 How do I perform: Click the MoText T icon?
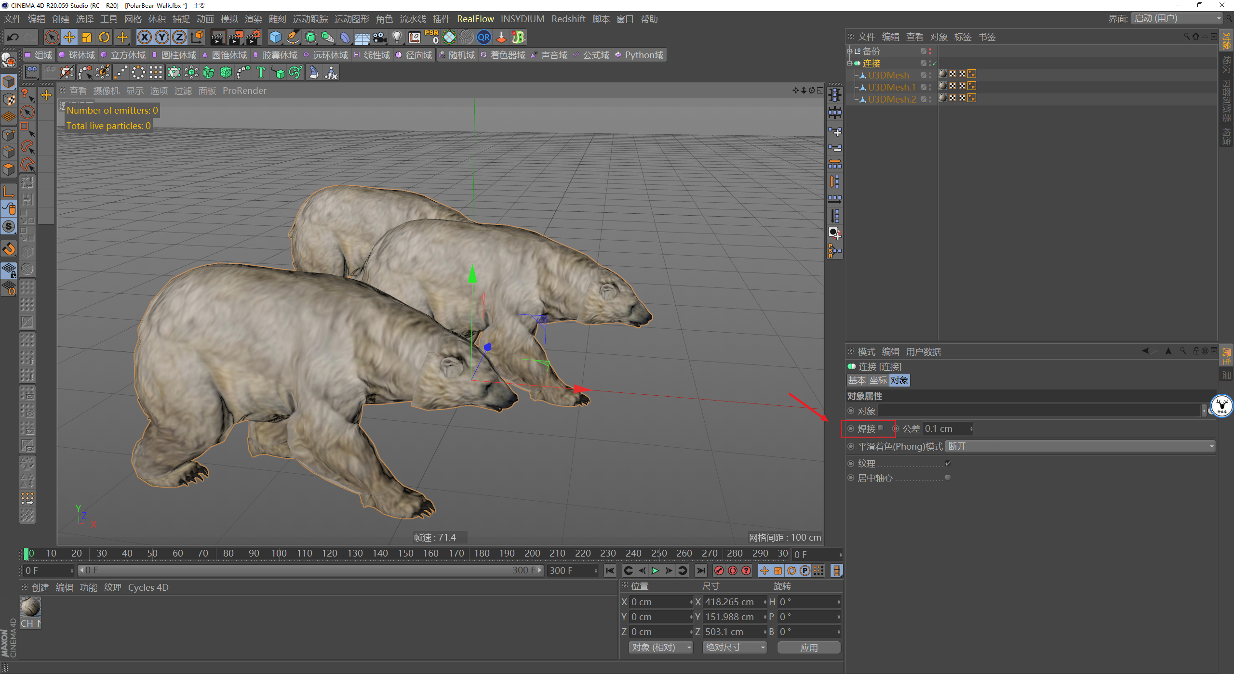(261, 73)
